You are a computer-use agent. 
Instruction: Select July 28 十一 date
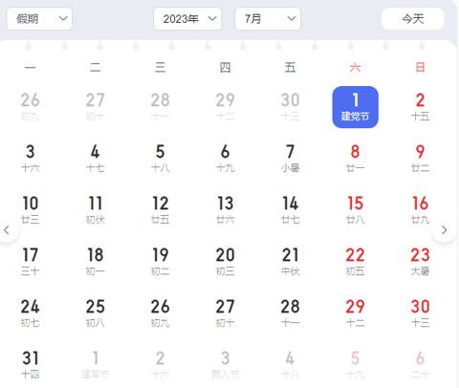[291, 313]
